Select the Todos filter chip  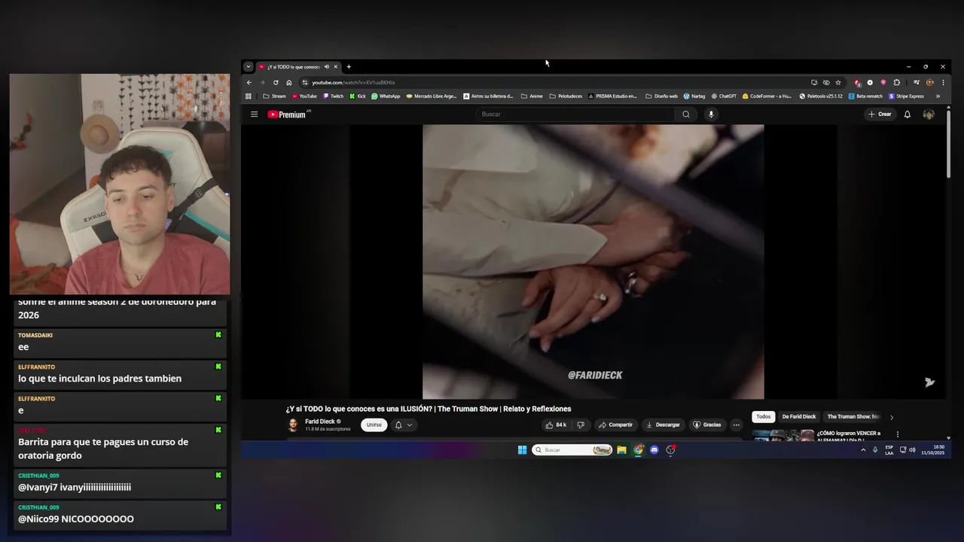pos(764,417)
